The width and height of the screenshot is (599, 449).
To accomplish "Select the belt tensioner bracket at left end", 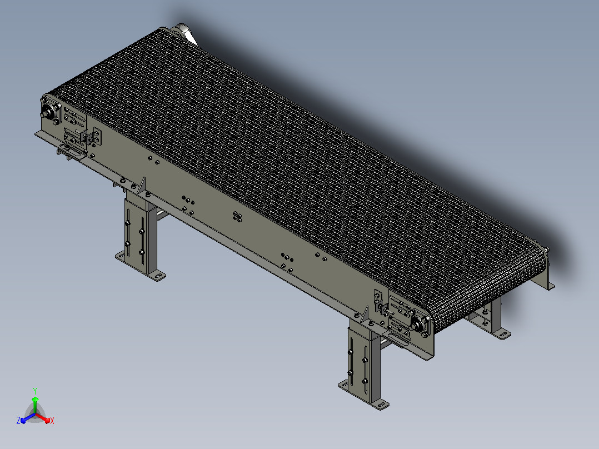I will click(x=92, y=137).
